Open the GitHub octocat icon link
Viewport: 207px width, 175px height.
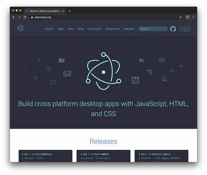[173, 29]
